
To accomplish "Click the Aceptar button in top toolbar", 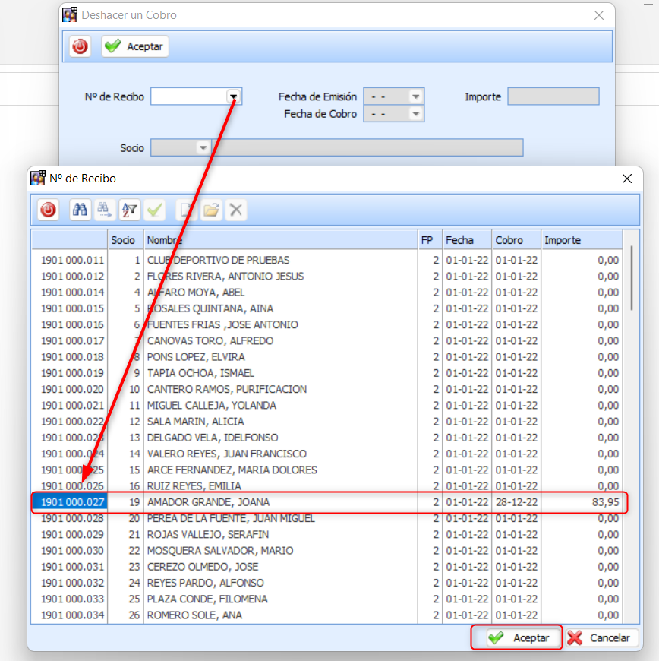I will 135,46.
